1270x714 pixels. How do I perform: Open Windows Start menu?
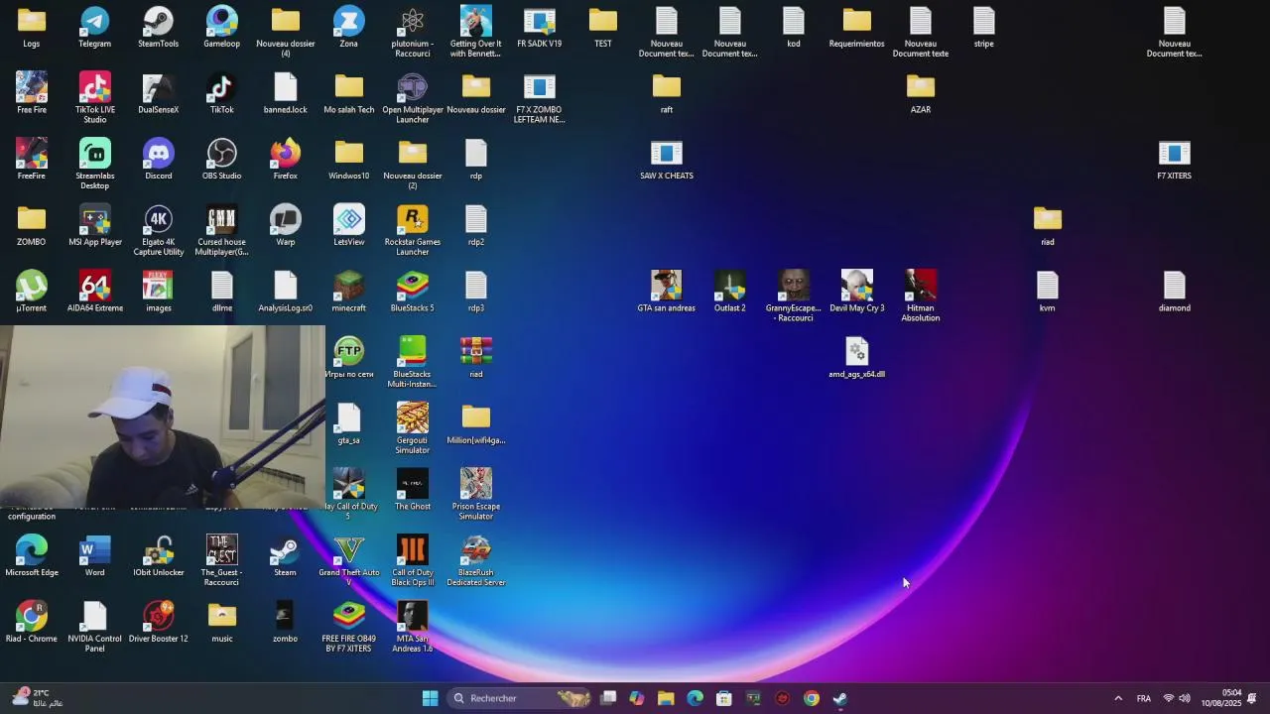tap(430, 698)
